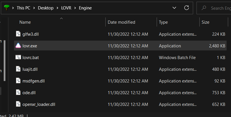This screenshot has width=231, height=117.
Task: Select the msdfgen.dll file name
Action: 33,81
